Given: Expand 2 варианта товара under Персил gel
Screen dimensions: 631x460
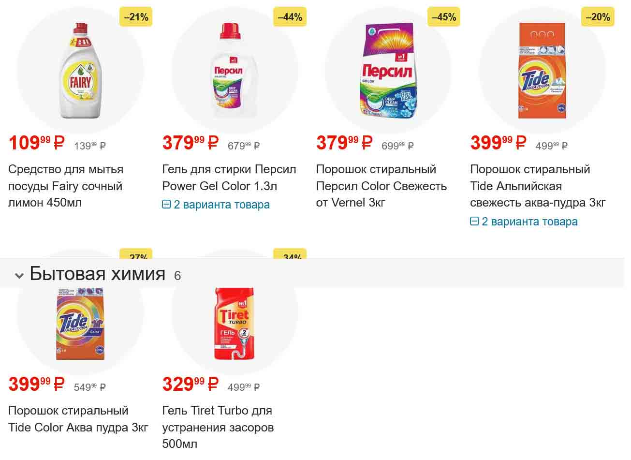Looking at the screenshot, I should pos(216,205).
